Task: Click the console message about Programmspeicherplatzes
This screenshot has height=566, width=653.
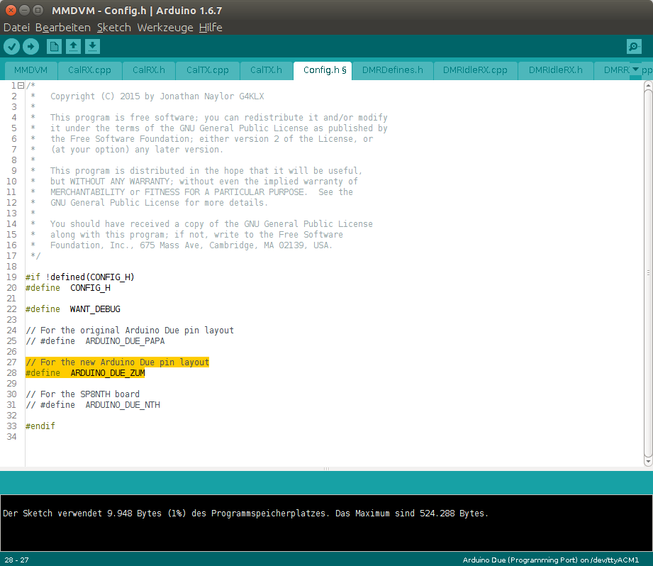Action: tap(245, 513)
